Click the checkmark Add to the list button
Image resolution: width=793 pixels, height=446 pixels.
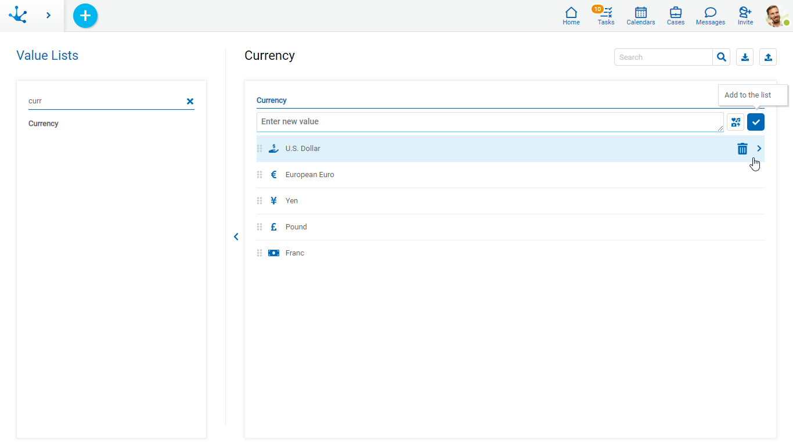pos(756,122)
